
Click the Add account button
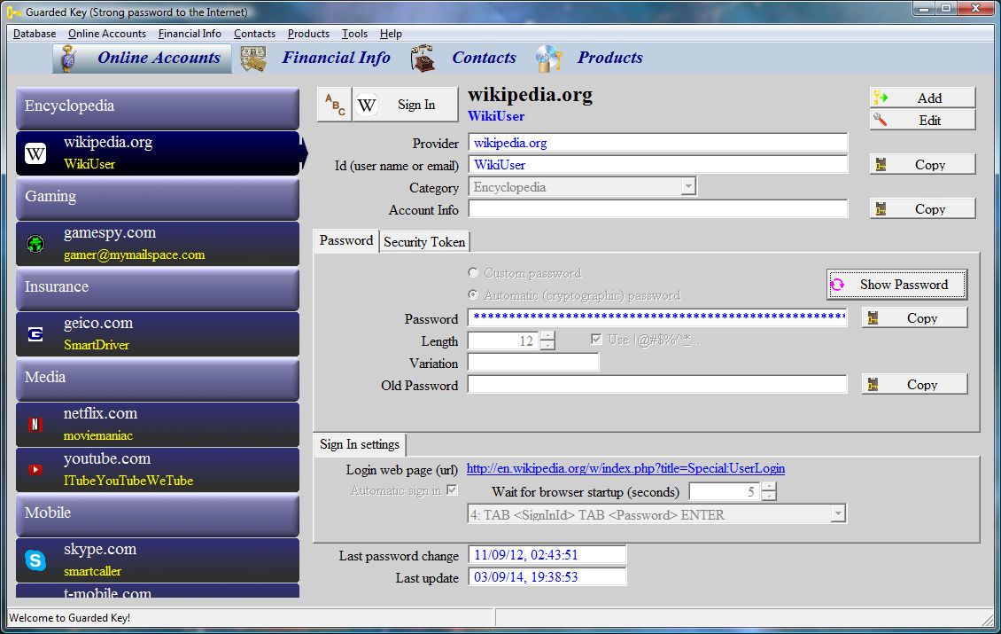coord(922,98)
